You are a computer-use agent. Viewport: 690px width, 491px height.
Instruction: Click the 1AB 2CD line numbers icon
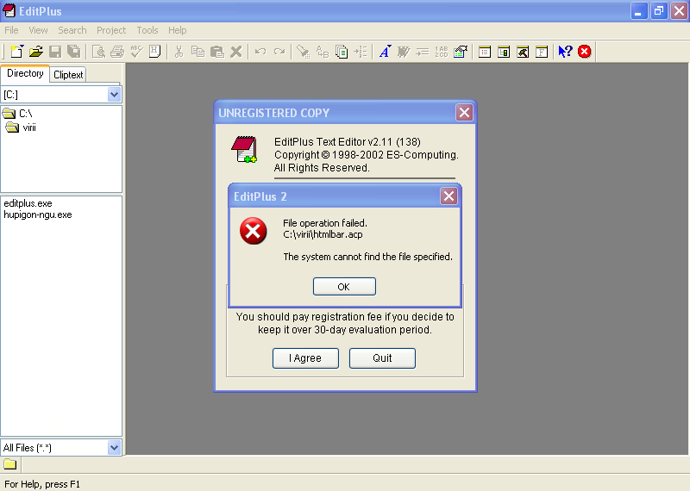pyautogui.click(x=442, y=52)
